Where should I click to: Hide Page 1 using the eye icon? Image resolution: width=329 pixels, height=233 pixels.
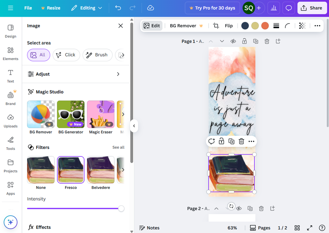click(233, 41)
